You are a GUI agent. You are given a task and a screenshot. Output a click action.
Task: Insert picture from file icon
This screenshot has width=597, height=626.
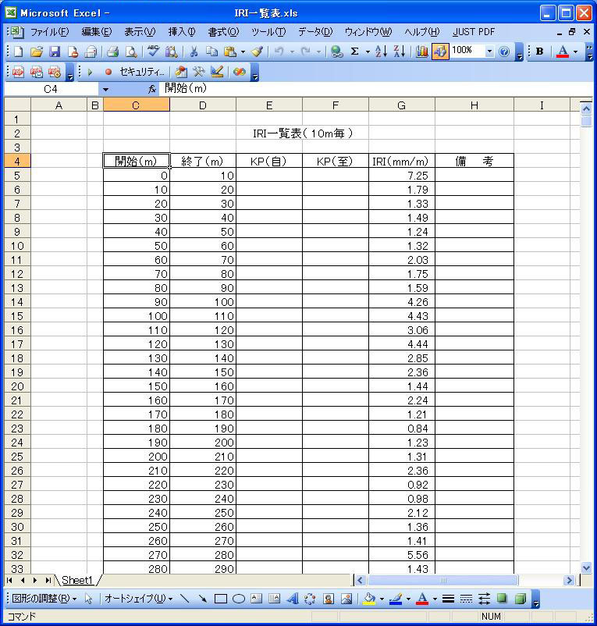[x=346, y=599]
